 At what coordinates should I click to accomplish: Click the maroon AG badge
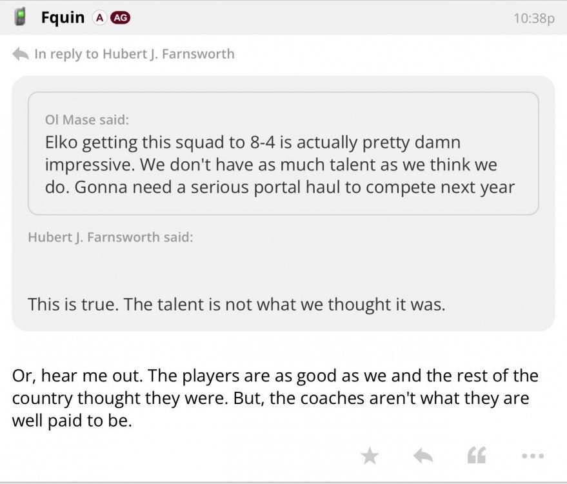[120, 18]
